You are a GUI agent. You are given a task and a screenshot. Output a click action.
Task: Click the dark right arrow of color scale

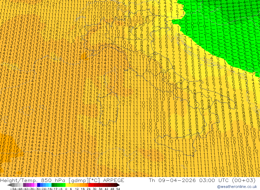[x=118, y=185]
